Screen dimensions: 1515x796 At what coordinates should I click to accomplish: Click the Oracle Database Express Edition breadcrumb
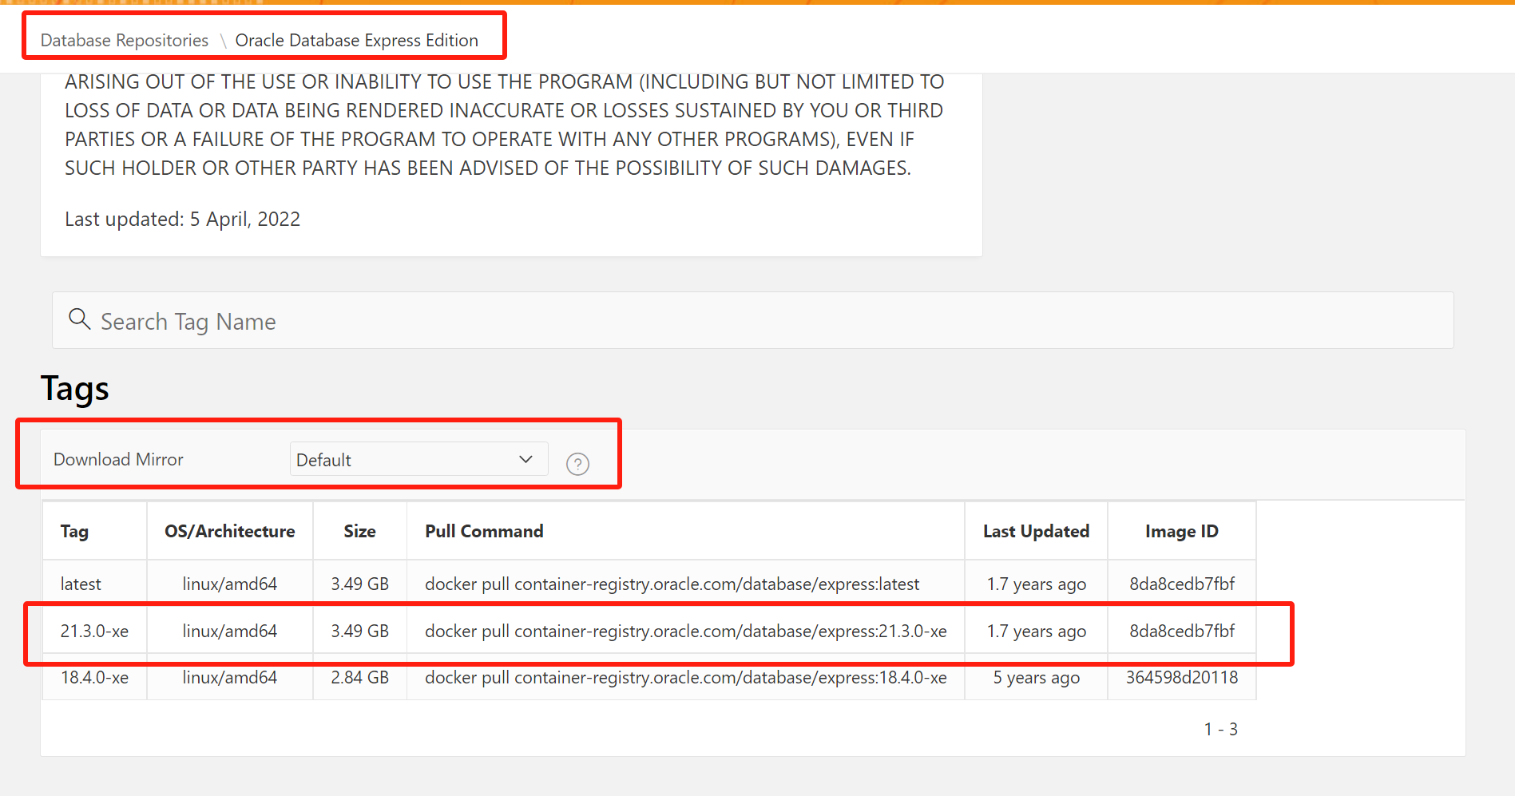[356, 40]
